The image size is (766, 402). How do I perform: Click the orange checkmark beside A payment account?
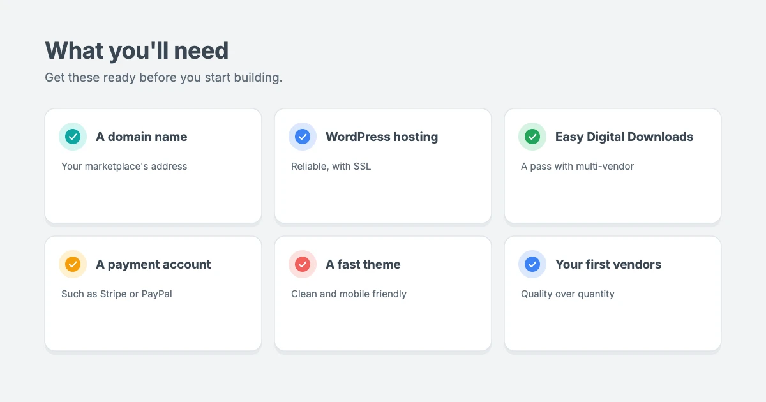[x=73, y=264]
